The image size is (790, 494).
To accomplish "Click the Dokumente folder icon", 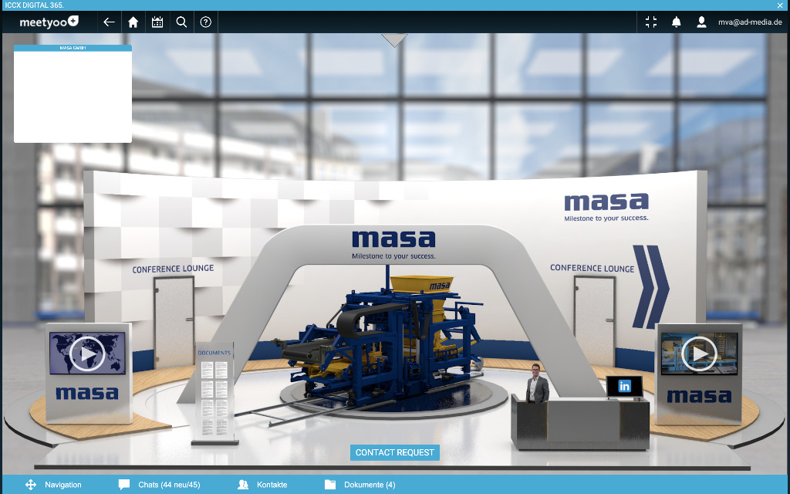I will pos(330,485).
